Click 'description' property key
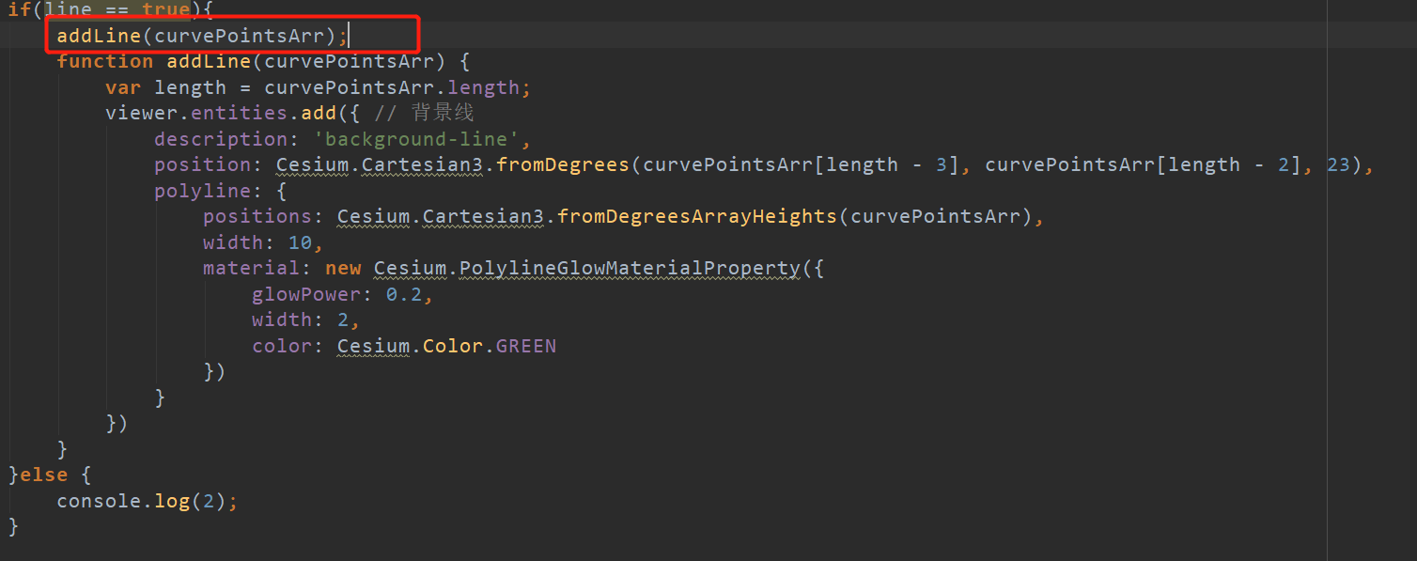This screenshot has height=561, width=1417. coord(221,139)
